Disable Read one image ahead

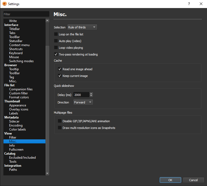(60, 69)
